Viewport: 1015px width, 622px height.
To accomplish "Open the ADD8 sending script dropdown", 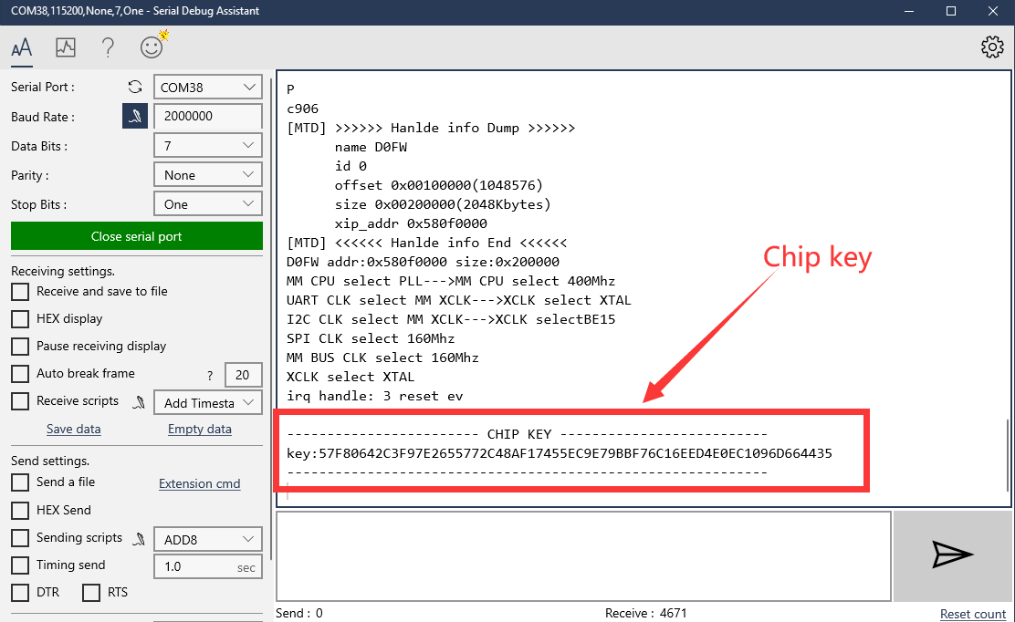I will (208, 539).
